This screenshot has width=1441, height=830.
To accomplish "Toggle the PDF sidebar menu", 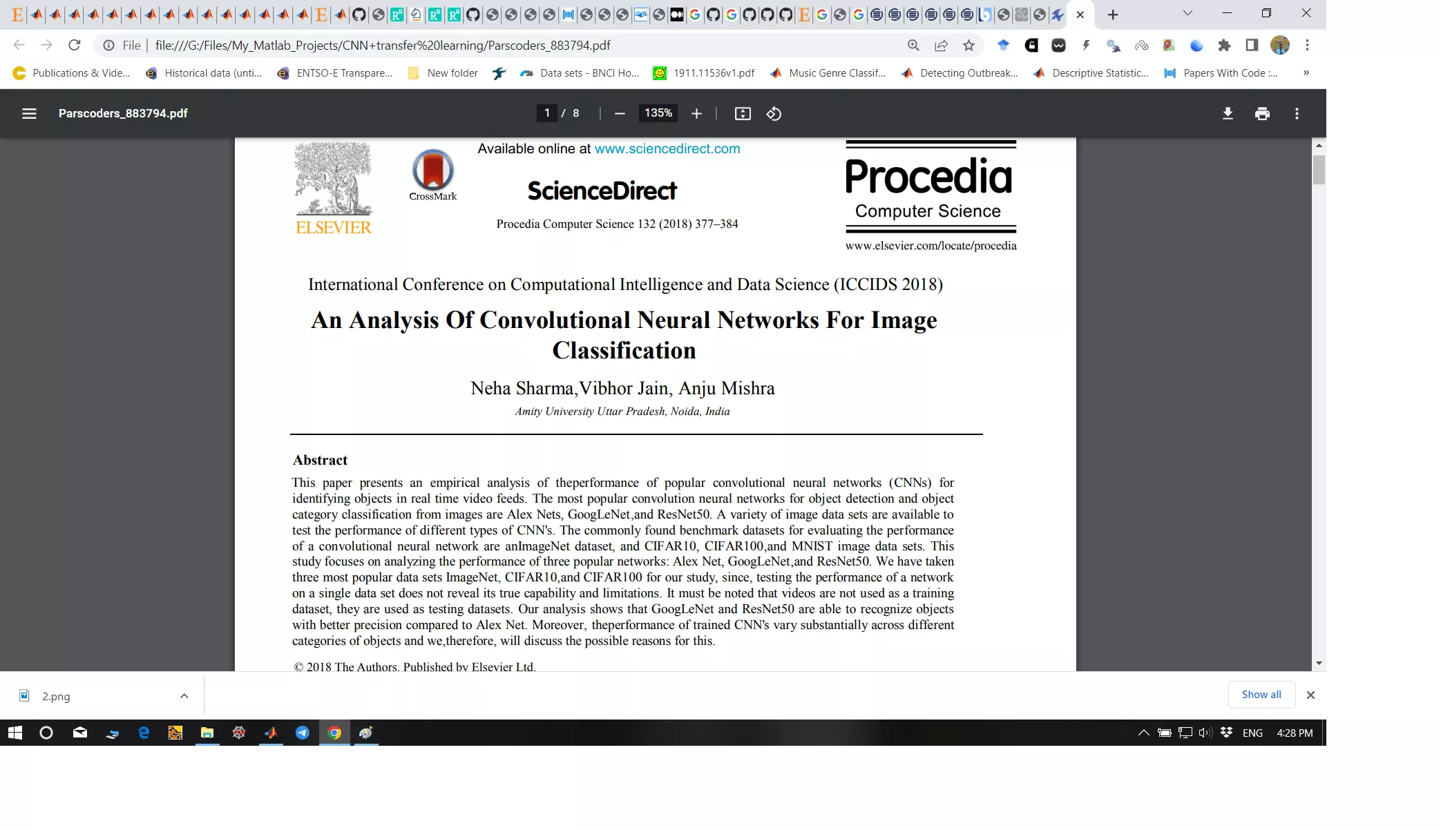I will pos(29,113).
